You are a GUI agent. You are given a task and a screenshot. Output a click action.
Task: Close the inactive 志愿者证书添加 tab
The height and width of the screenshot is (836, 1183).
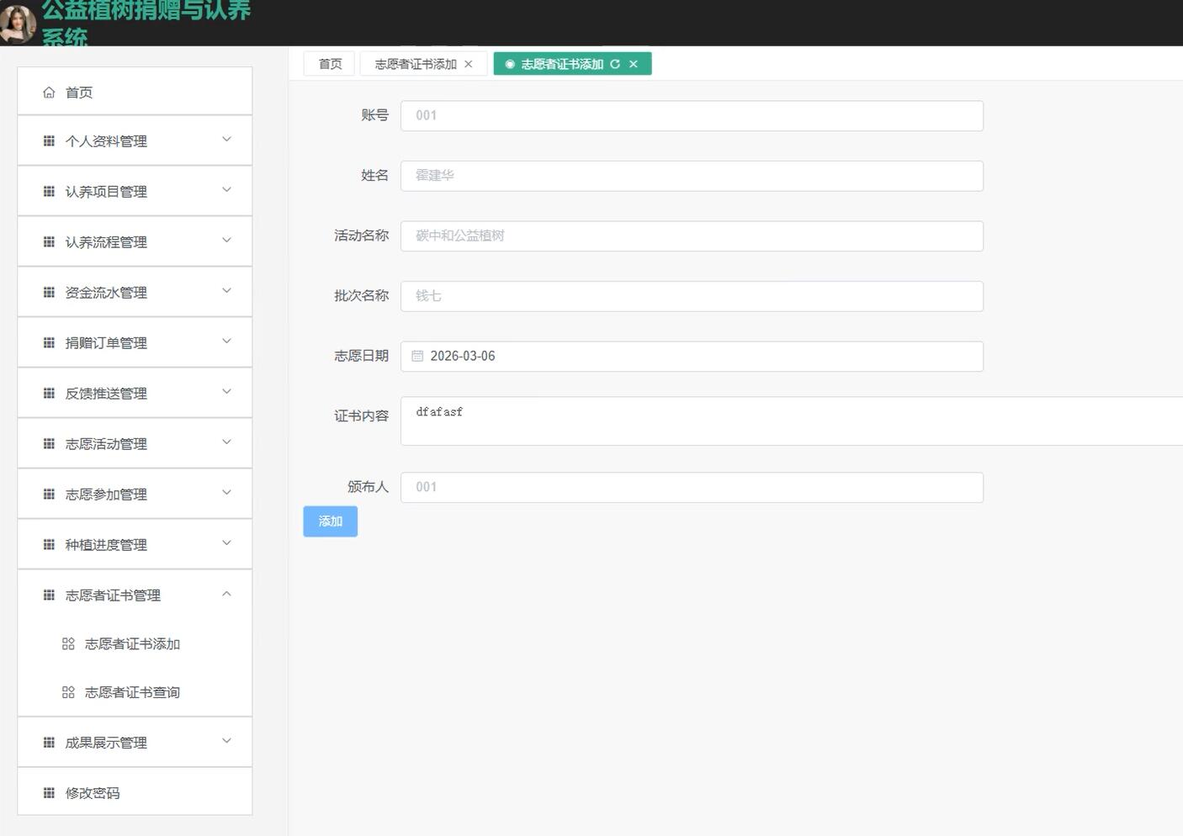(469, 64)
